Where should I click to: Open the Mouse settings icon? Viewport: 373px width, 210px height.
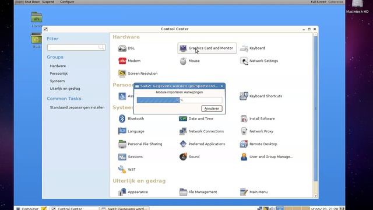point(189,61)
